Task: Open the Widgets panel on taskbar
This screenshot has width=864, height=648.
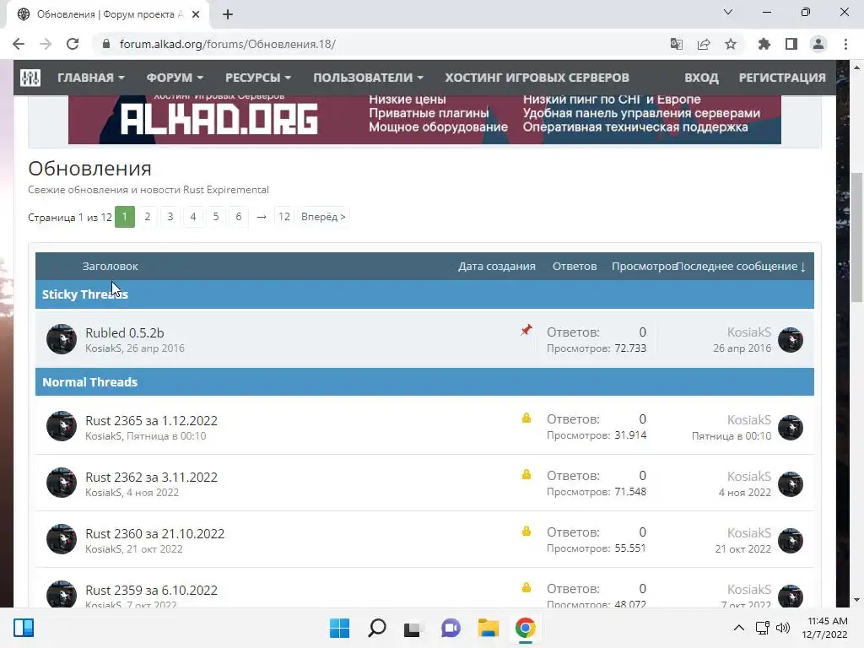Action: pos(24,628)
